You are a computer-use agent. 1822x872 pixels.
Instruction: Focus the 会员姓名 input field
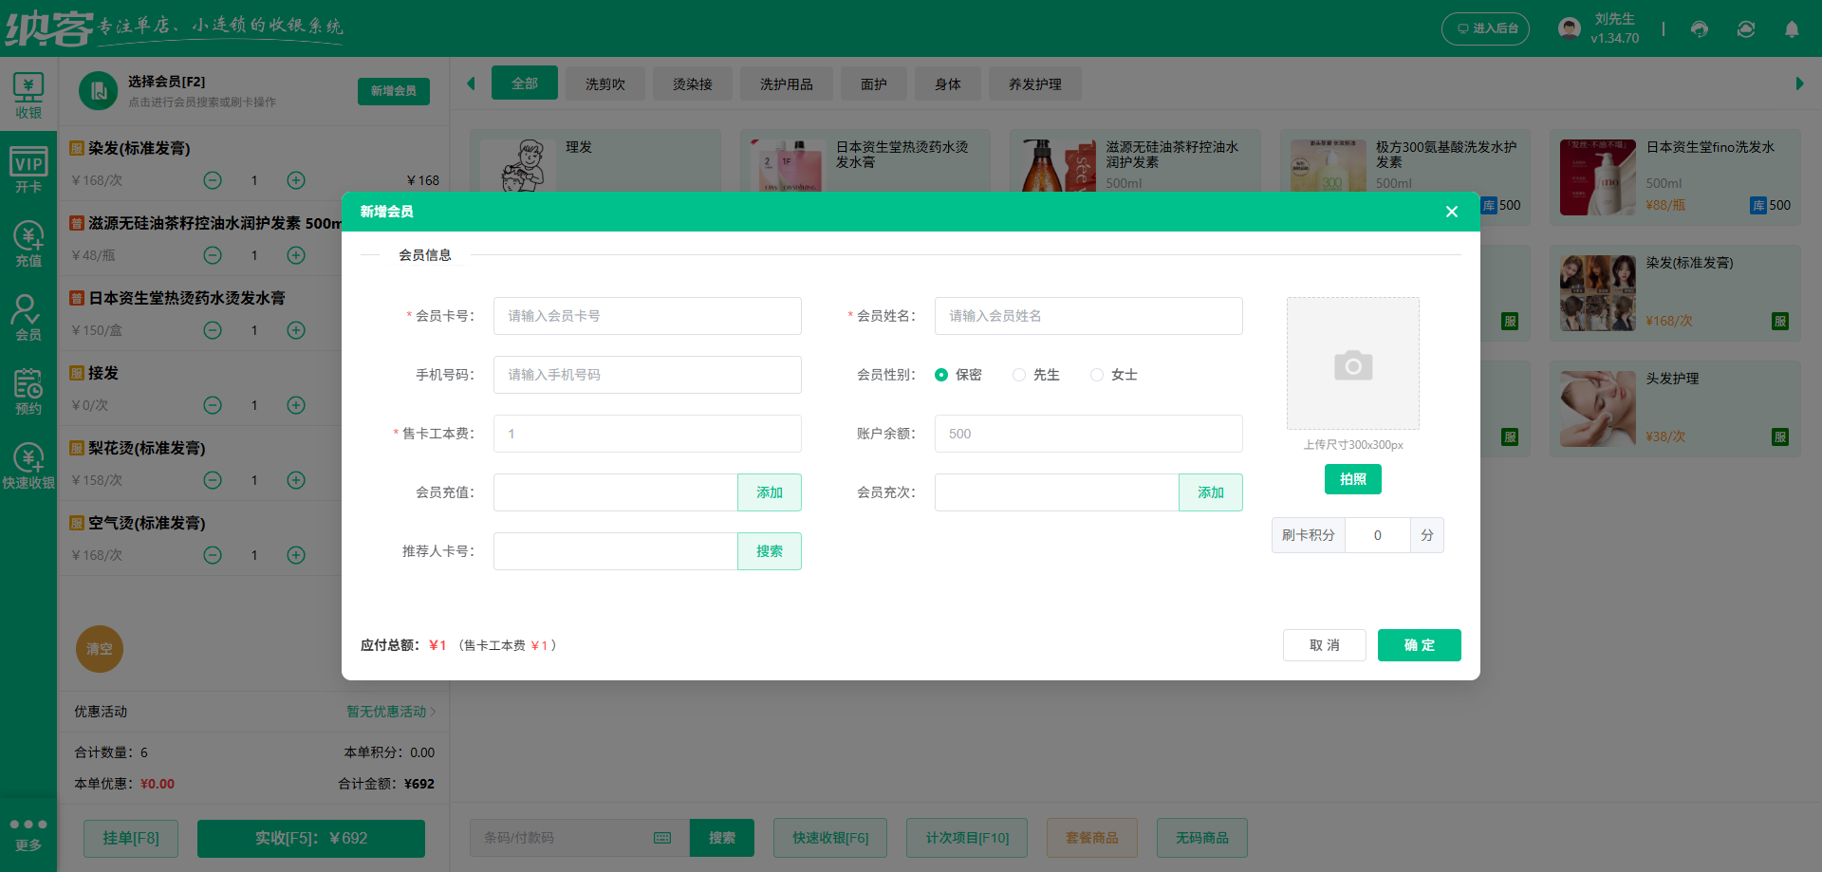coord(1088,316)
